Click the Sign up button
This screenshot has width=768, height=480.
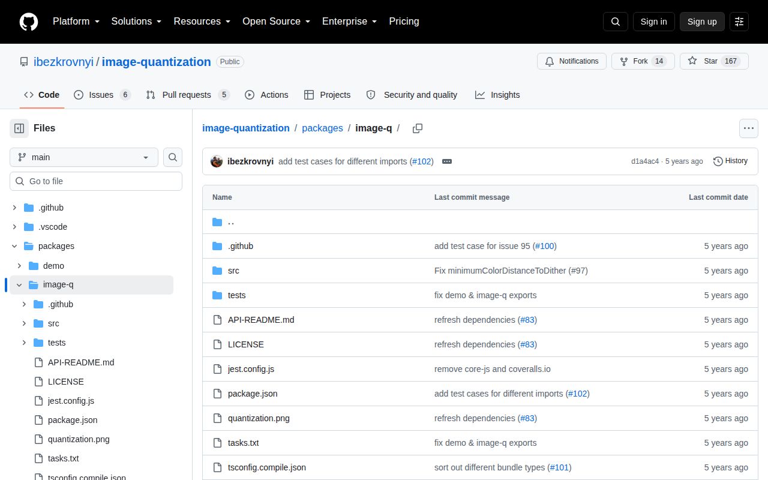tap(702, 22)
